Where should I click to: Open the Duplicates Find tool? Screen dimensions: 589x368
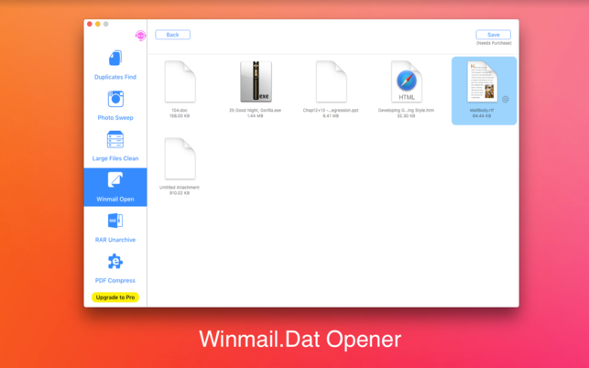click(115, 65)
